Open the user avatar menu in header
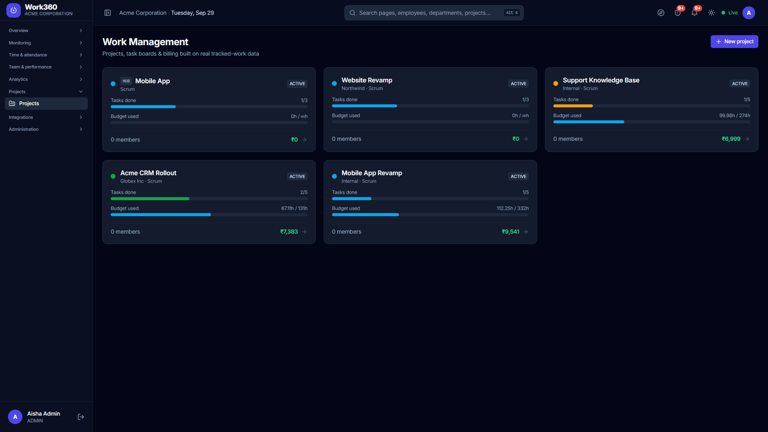The width and height of the screenshot is (768, 432). [x=749, y=13]
